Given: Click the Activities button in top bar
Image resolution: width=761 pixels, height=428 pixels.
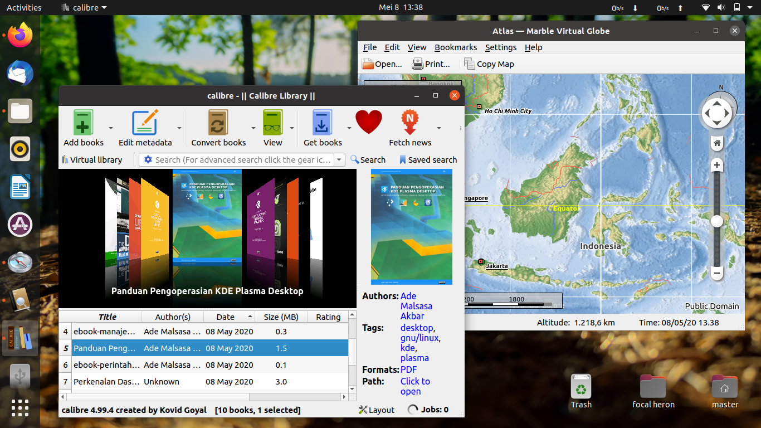Looking at the screenshot, I should click(x=24, y=8).
